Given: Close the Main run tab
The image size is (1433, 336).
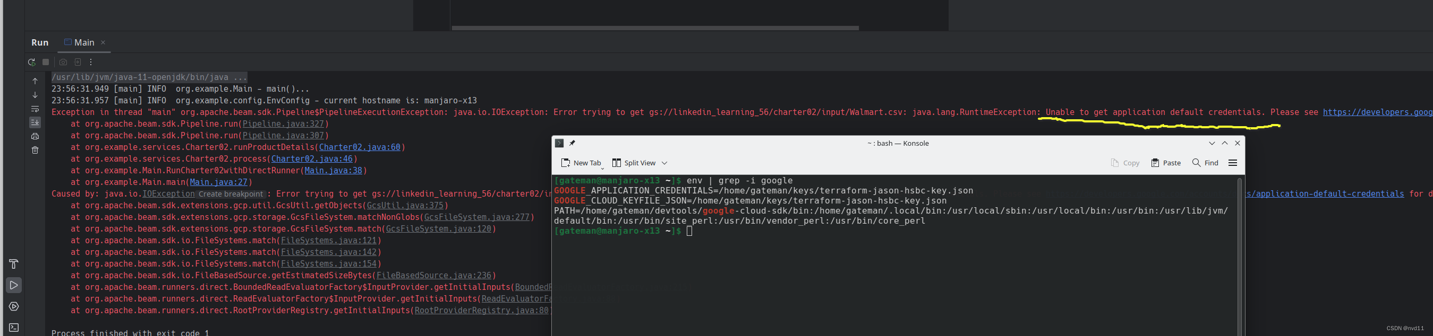Looking at the screenshot, I should [103, 42].
